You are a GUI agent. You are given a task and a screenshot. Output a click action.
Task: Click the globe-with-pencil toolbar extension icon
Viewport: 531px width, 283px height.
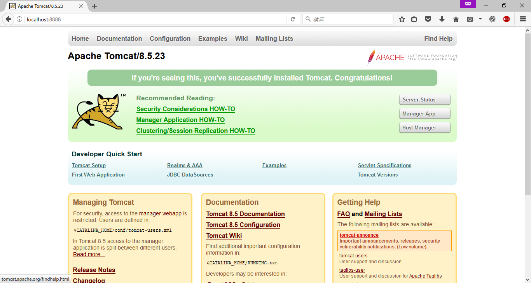(x=493, y=19)
